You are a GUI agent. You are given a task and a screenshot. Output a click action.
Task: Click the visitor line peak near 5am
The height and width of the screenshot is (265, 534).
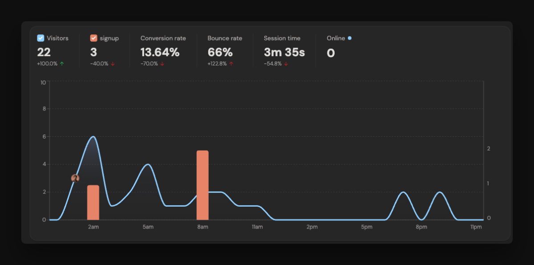(148, 164)
